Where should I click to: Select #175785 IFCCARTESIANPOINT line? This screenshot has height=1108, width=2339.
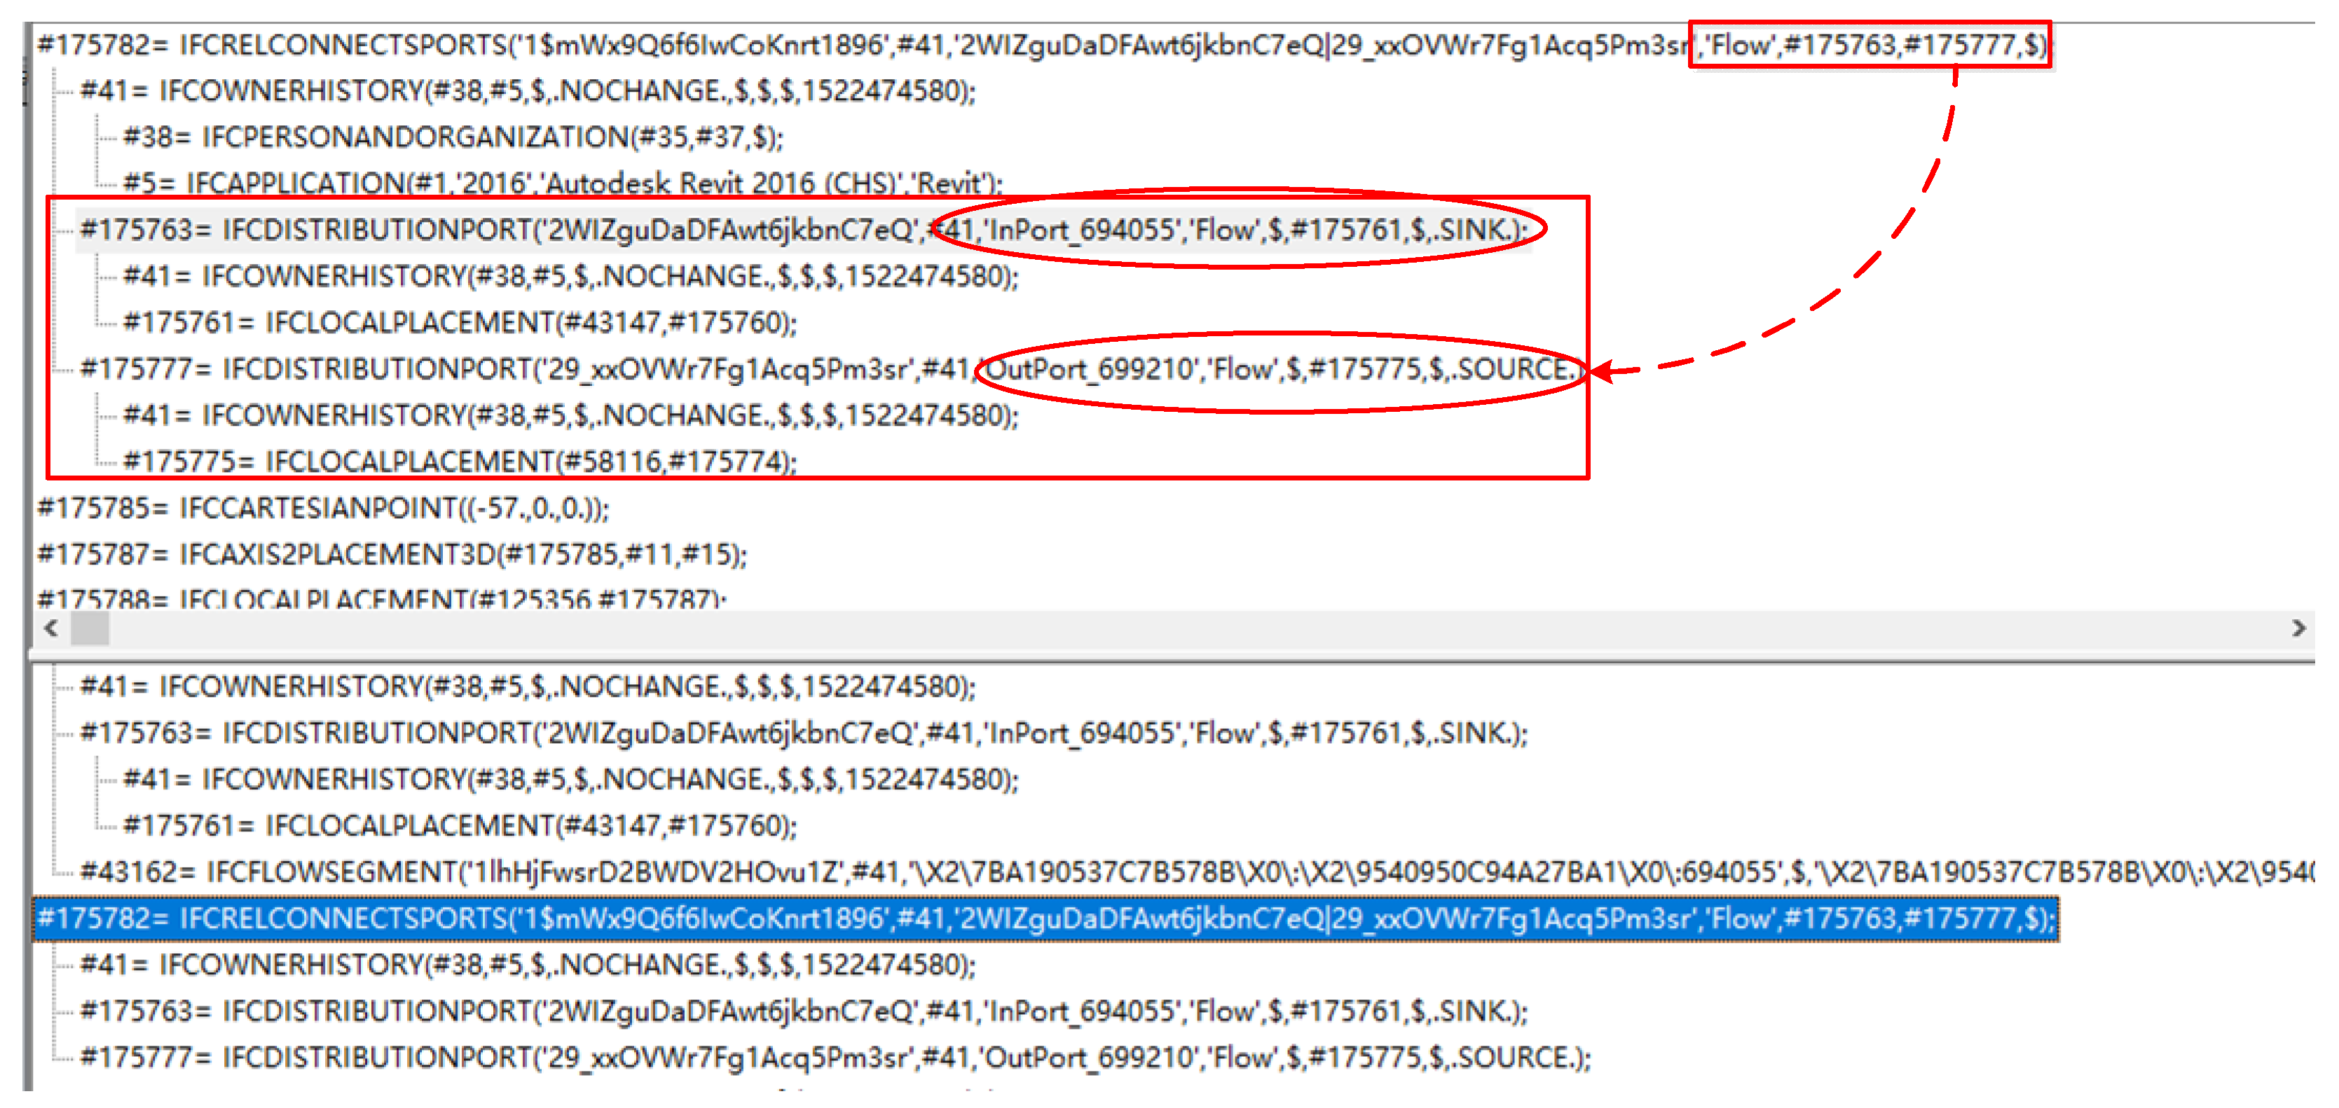click(x=322, y=507)
